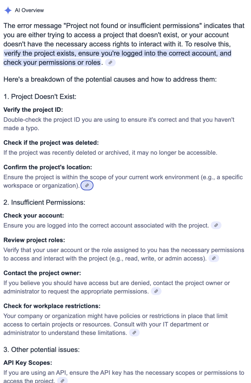Select heading '3. Other potential issues:'
The width and height of the screenshot is (251, 383).
(x=42, y=350)
